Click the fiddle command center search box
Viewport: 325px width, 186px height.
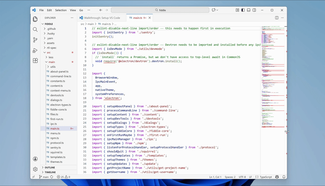[160, 10]
